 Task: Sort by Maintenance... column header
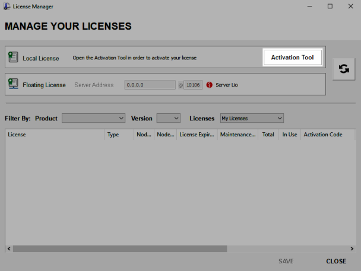point(237,135)
